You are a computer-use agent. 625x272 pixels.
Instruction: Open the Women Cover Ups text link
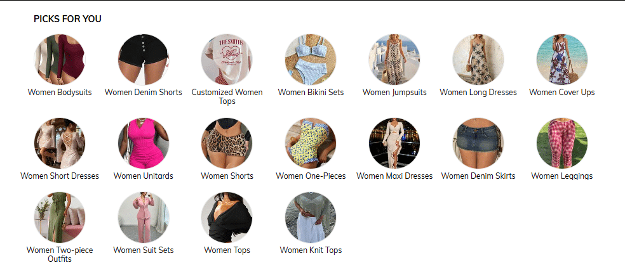tap(561, 93)
